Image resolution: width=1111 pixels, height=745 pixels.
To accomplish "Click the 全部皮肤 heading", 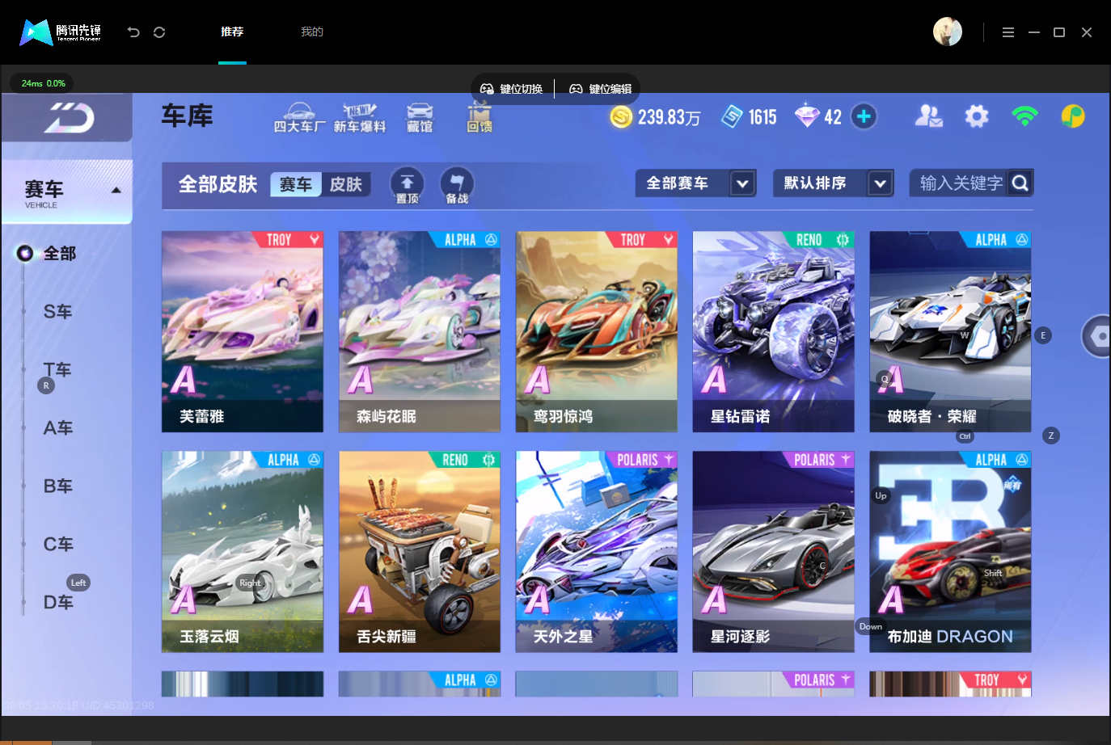I will click(218, 185).
